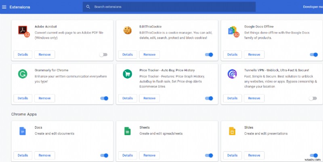Open Details for Tunnello VPN

(x=233, y=98)
